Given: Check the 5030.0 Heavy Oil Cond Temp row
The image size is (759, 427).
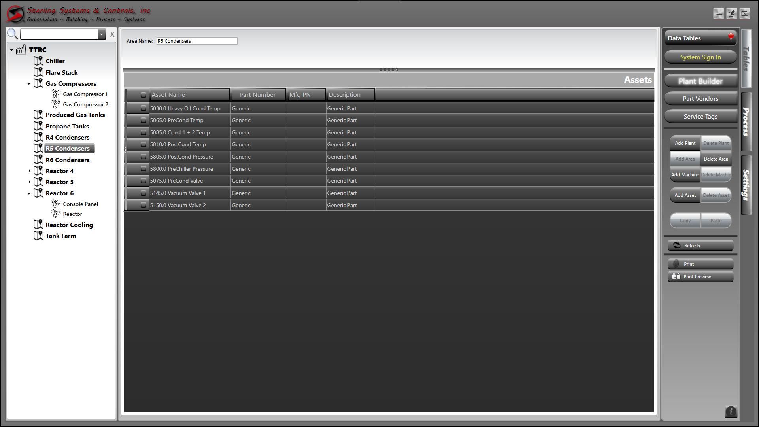Looking at the screenshot, I should 144,108.
